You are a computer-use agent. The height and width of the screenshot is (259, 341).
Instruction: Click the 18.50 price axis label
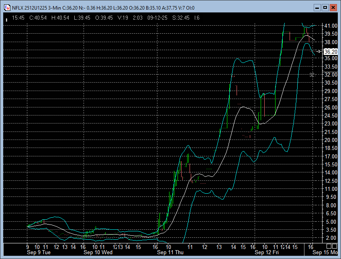(331, 148)
